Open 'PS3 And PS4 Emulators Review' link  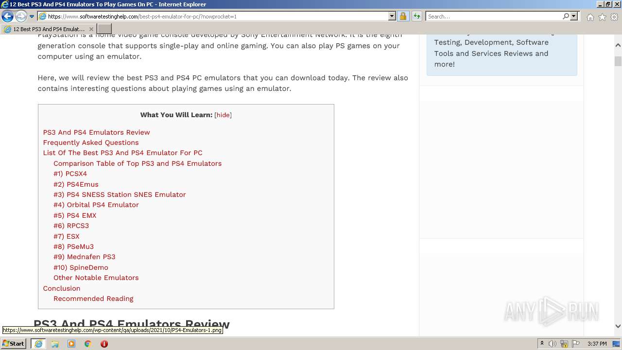coord(96,132)
